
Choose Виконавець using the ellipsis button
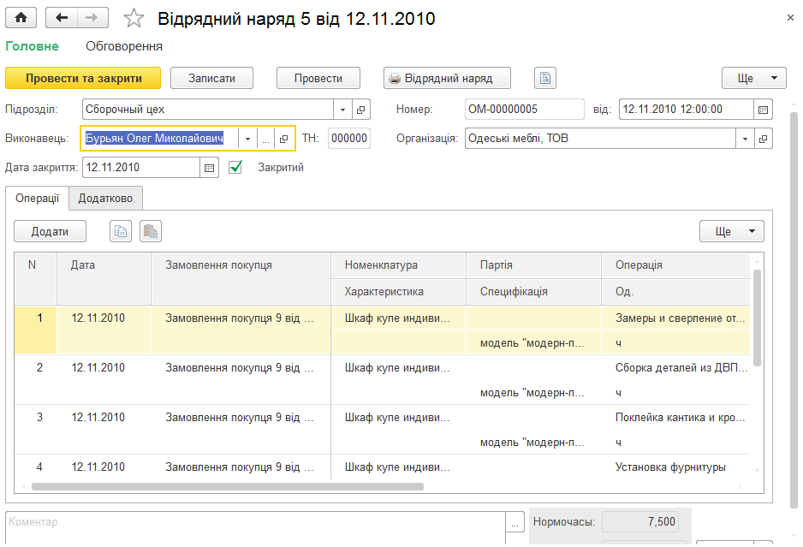[x=265, y=139]
